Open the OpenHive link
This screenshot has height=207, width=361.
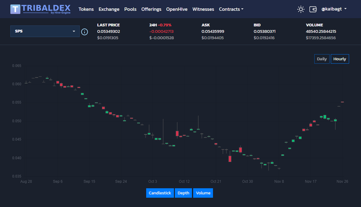(x=177, y=9)
